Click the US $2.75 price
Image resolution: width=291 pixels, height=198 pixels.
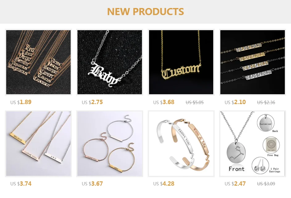92,102
